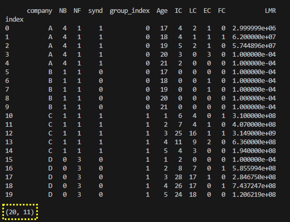Click company value B in row 5

pyautogui.click(x=50, y=72)
